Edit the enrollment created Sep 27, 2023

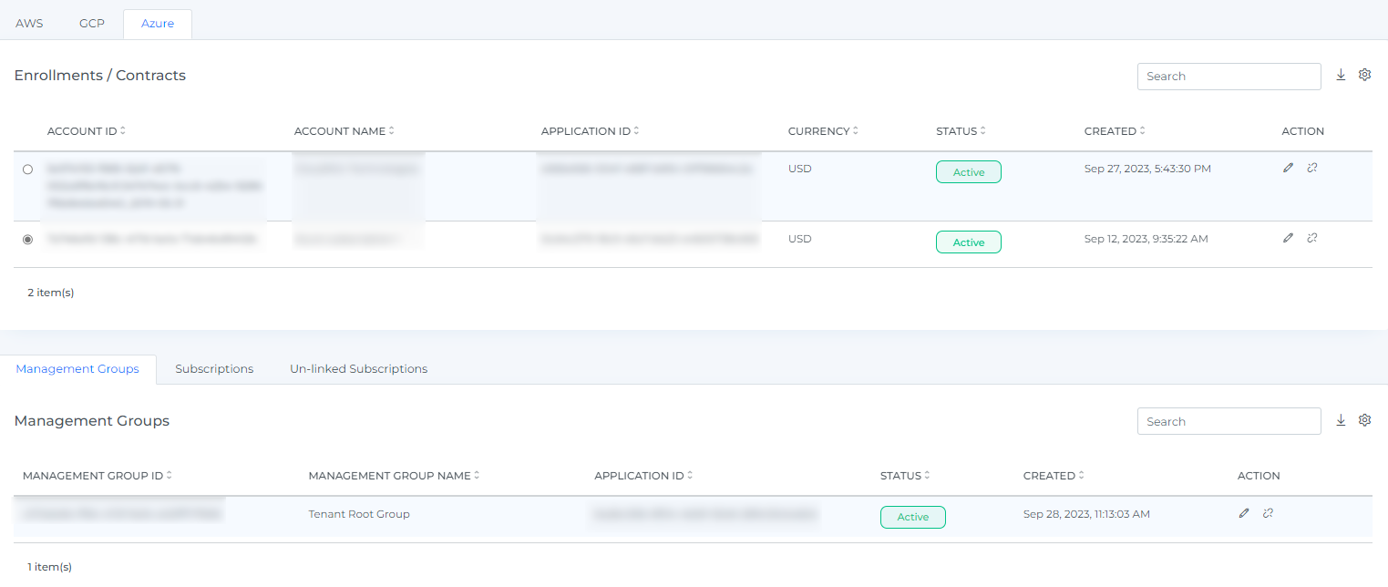tap(1288, 168)
